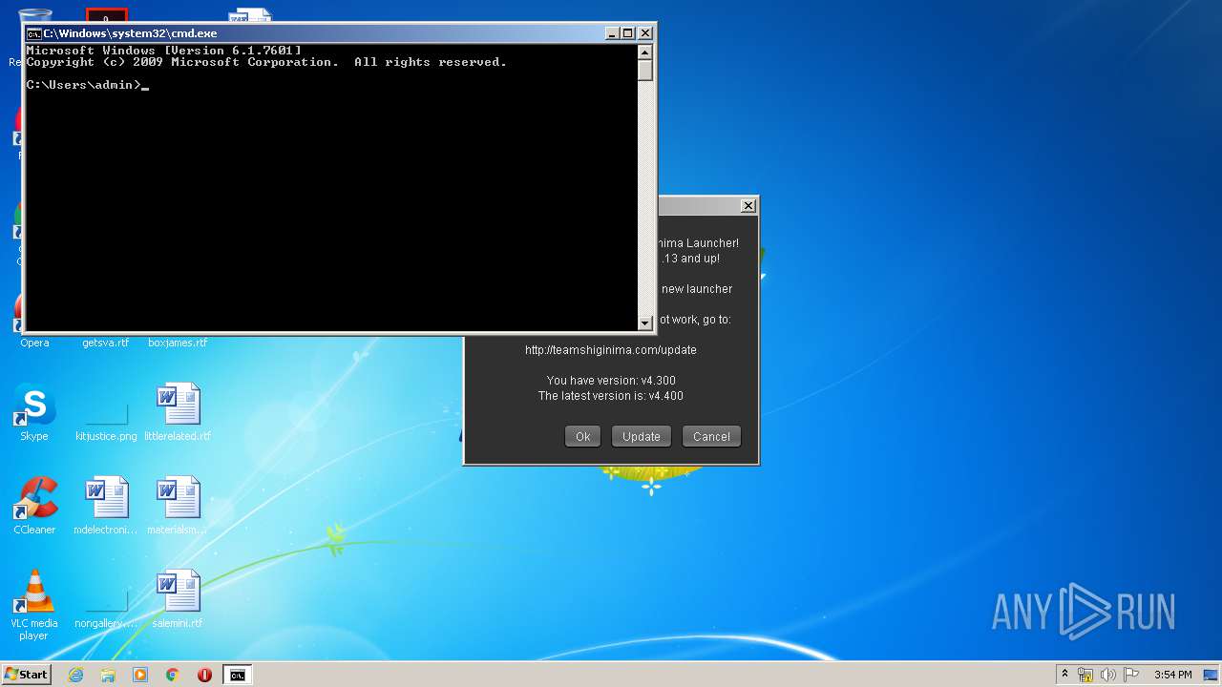Open the CCleaner desktop shortcut
Screen dimensions: 1222x687
[34, 506]
